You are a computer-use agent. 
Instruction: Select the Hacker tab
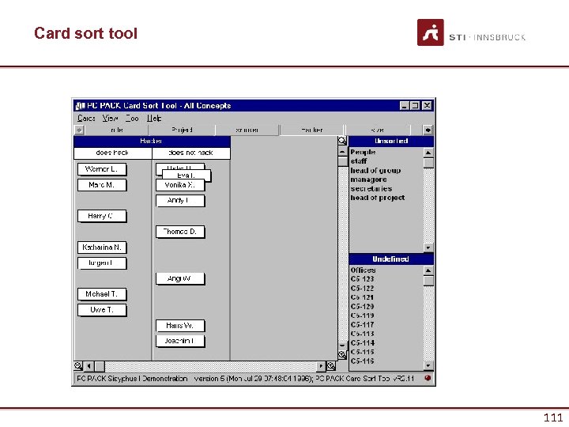pyautogui.click(x=311, y=130)
